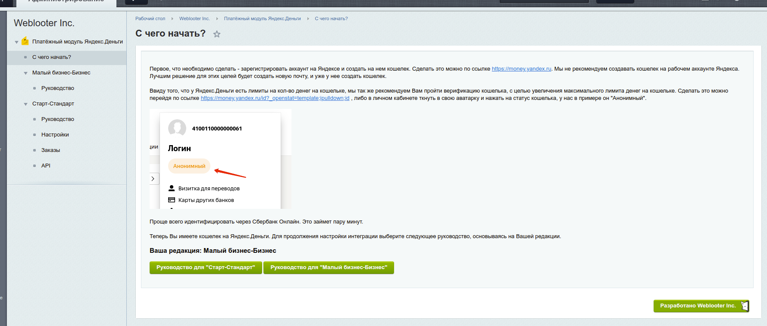Open Руководство under Малый бизнес-Бизнес
Image resolution: width=767 pixels, height=326 pixels.
click(58, 88)
